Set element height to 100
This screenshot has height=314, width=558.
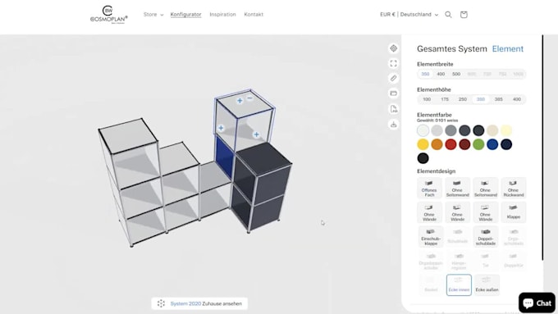(x=427, y=99)
